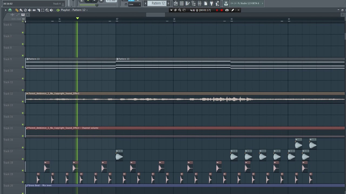The height and width of the screenshot is (194, 346).
Task: Open the recorder toolbar dropdown arrow
Action: pos(171,10)
